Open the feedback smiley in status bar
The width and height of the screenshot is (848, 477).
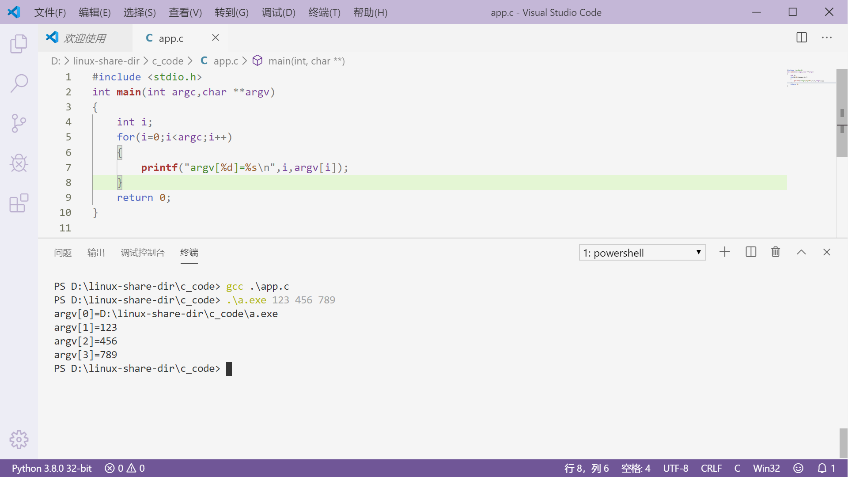pyautogui.click(x=798, y=468)
